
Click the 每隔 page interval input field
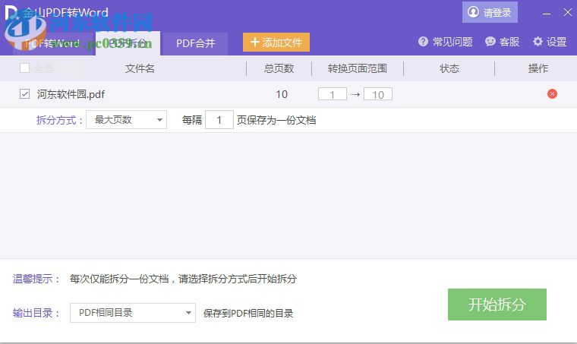(x=219, y=120)
